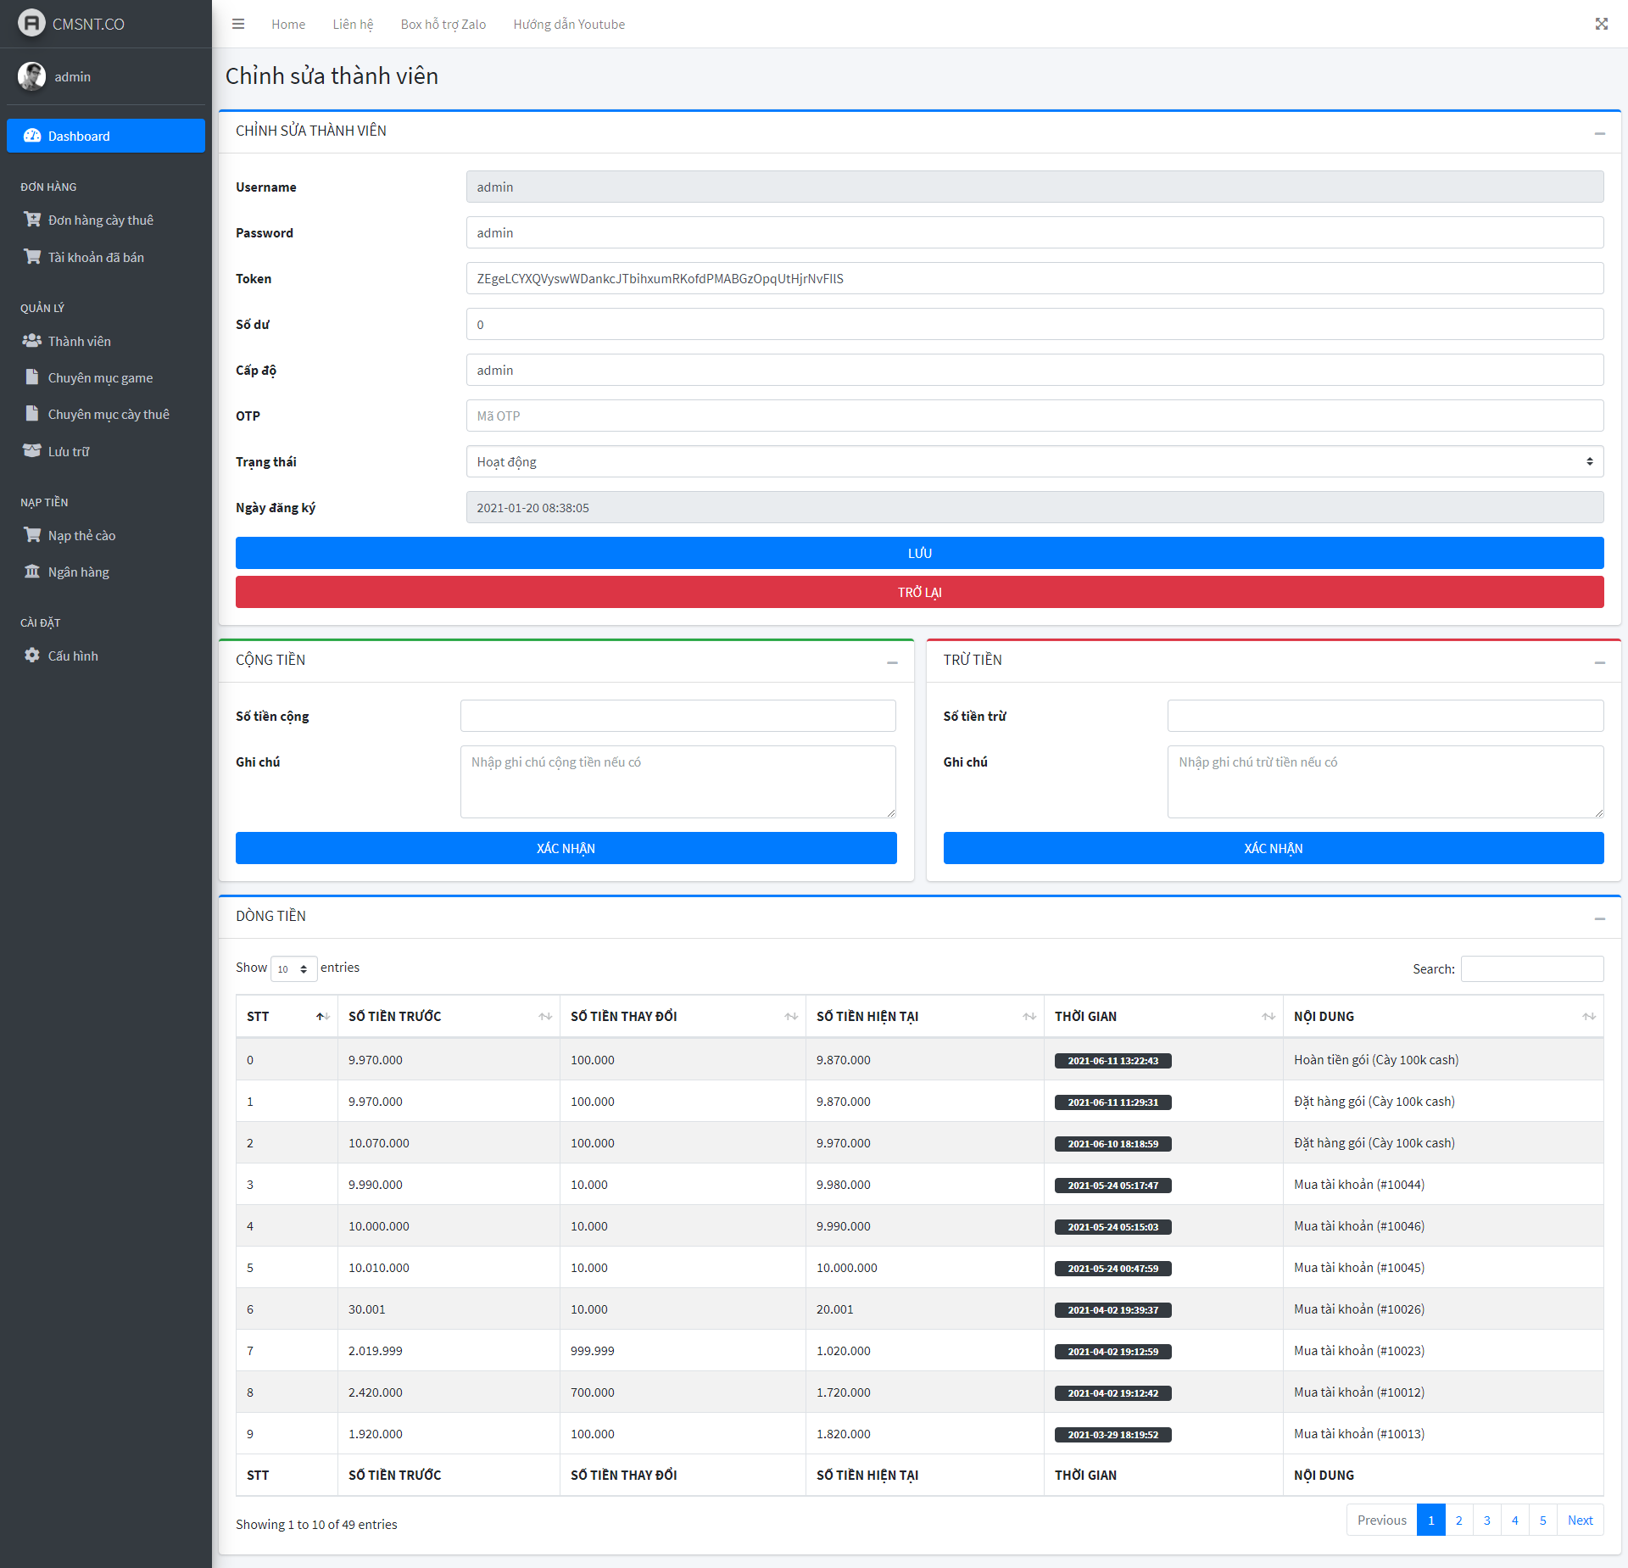Open the Trạng thái status dropdown
Viewport: 1628px width, 1568px height.
pos(1034,461)
